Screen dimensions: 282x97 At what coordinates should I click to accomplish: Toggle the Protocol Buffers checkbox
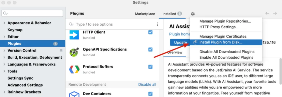150,67
